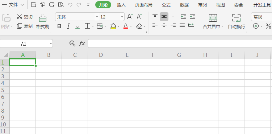Apply red font color A
Viewport: 272px width, 134px height.
(126, 26)
